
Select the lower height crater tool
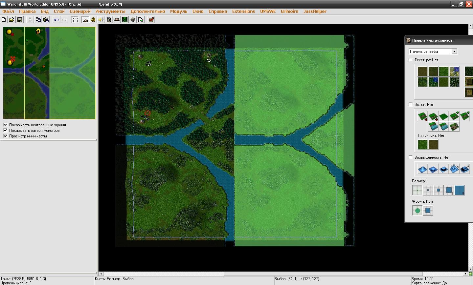point(433,169)
